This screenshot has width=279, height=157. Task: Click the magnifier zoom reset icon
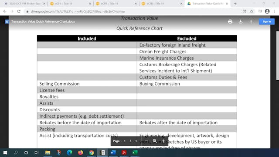pyautogui.click(x=155, y=141)
